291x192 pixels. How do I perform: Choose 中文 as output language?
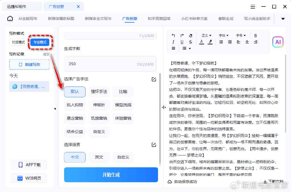point(75,157)
